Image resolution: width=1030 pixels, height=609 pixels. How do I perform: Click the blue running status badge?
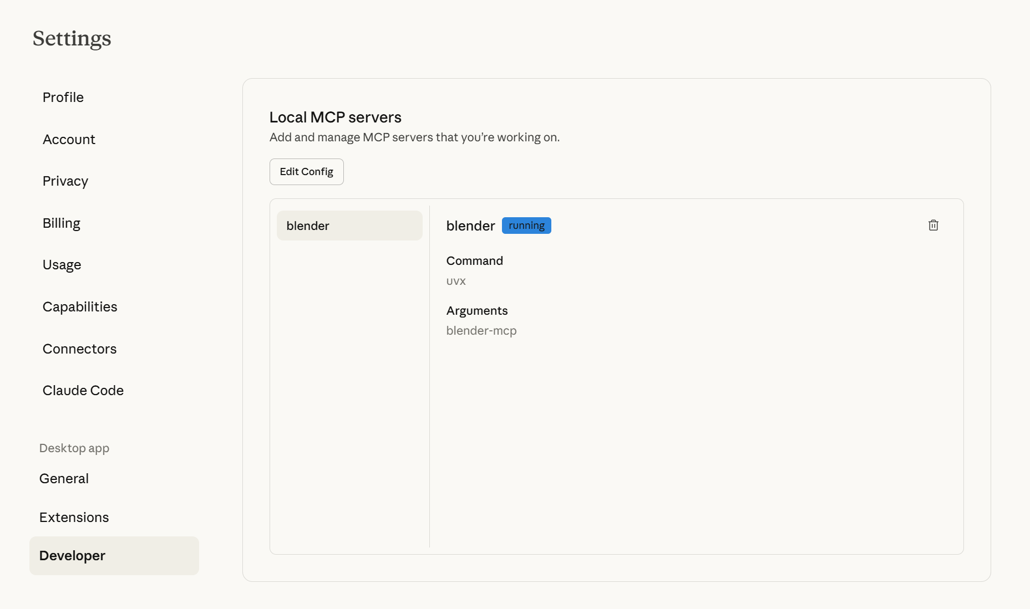coord(526,226)
